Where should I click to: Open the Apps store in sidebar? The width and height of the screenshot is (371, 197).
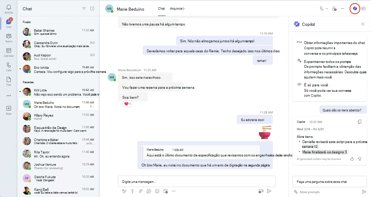tap(9, 110)
